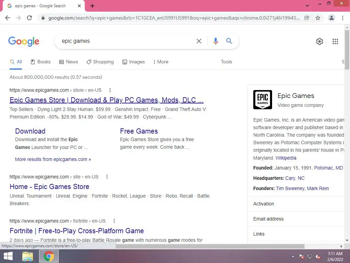Click the blue magnifier search button
This screenshot has height=263, width=350.
click(x=229, y=41)
